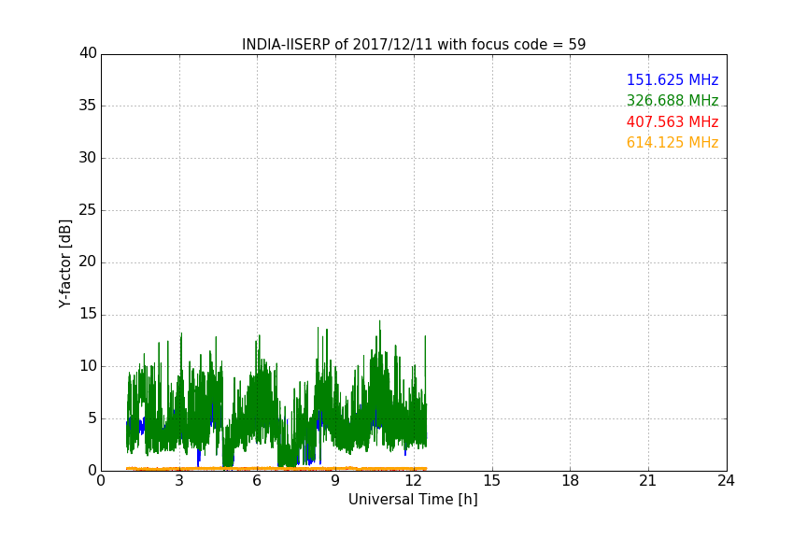
Task: Click the Universal Time [h] axis label
Action: click(413, 500)
